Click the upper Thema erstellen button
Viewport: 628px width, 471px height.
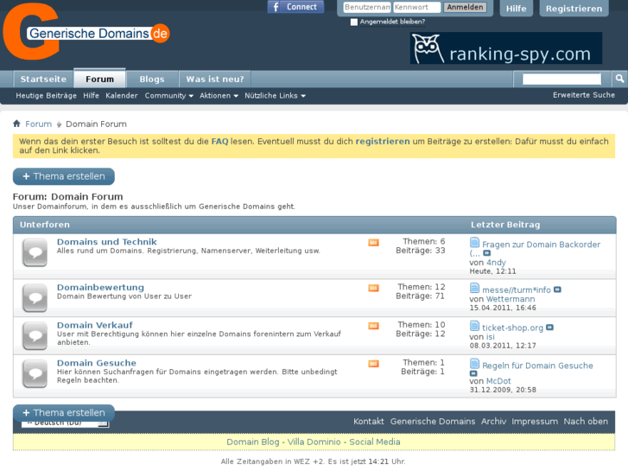(64, 176)
